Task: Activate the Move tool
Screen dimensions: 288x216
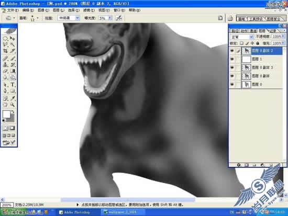Action: click(13, 38)
